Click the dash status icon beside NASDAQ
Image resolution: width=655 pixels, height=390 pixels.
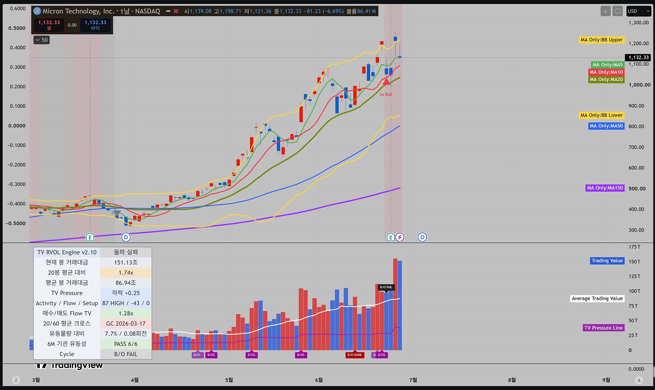click(x=168, y=11)
